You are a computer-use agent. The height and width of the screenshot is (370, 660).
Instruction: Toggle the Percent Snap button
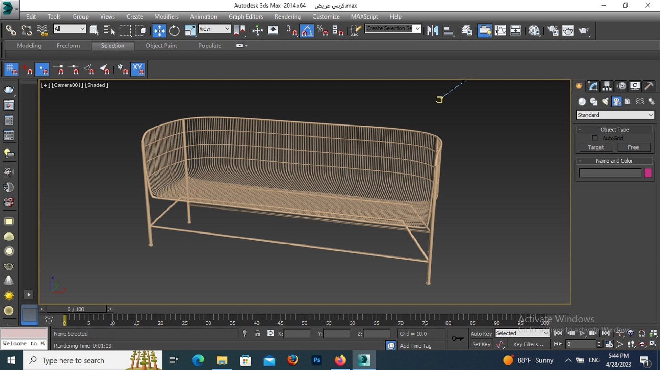[322, 31]
